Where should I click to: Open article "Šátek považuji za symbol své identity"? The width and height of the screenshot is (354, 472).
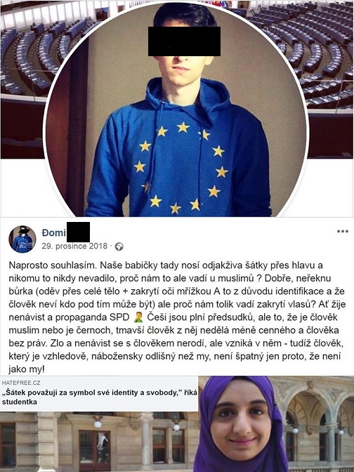(100, 393)
